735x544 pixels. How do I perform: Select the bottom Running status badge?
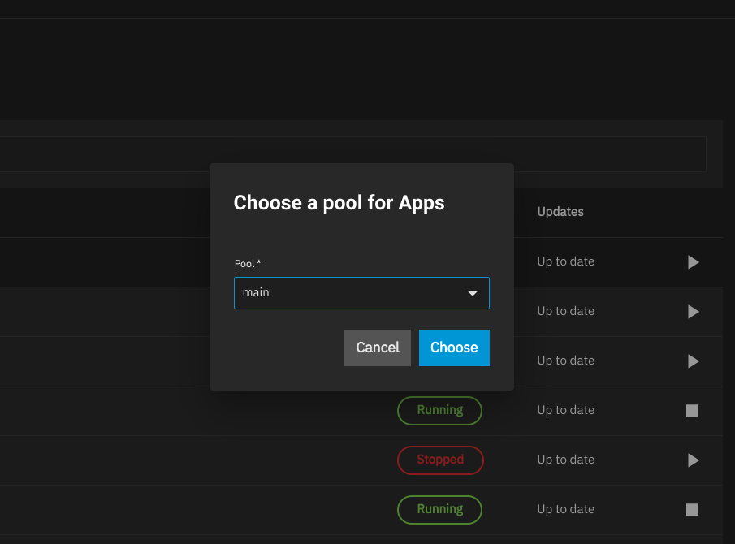[439, 510]
